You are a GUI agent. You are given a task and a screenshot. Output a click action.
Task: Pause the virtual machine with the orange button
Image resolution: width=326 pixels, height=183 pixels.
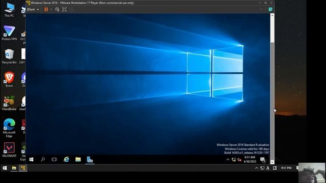(x=46, y=9)
